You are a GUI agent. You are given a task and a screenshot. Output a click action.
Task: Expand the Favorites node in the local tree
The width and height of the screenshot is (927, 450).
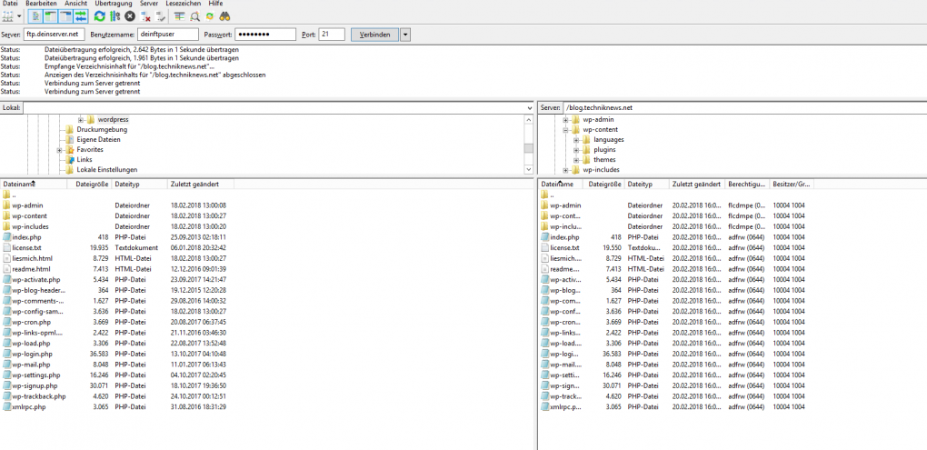(x=59, y=150)
